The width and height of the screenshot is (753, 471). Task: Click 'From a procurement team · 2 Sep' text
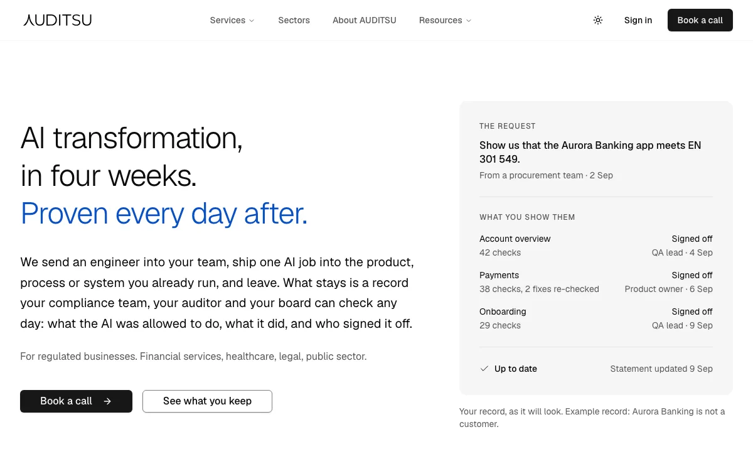(x=546, y=175)
